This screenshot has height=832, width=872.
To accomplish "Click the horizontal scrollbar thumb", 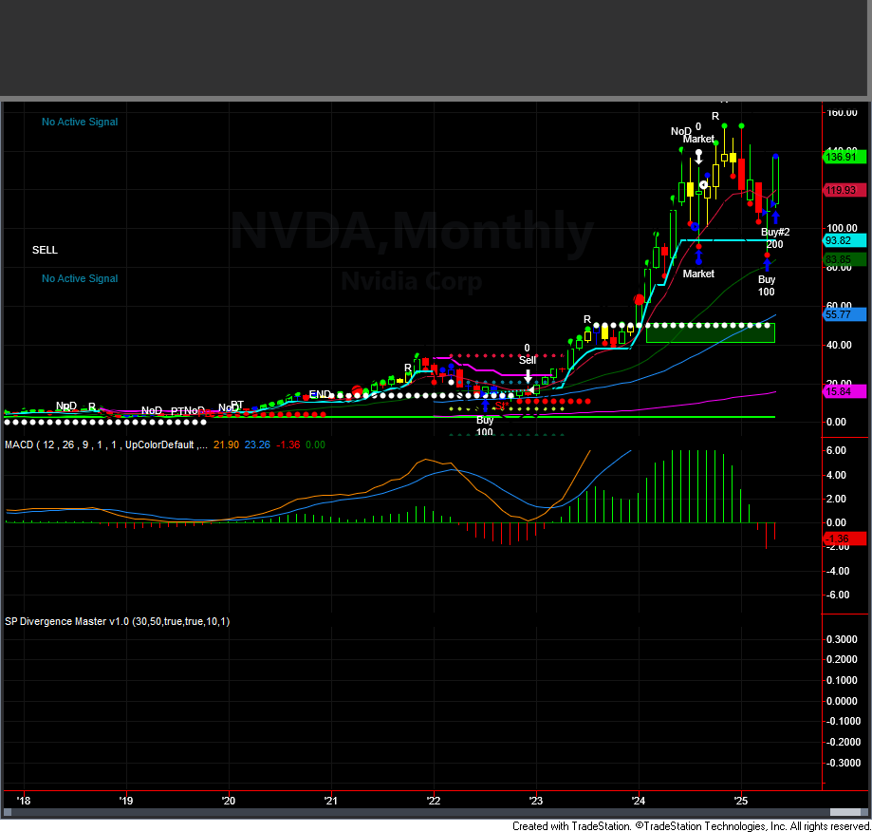I will click(x=844, y=812).
